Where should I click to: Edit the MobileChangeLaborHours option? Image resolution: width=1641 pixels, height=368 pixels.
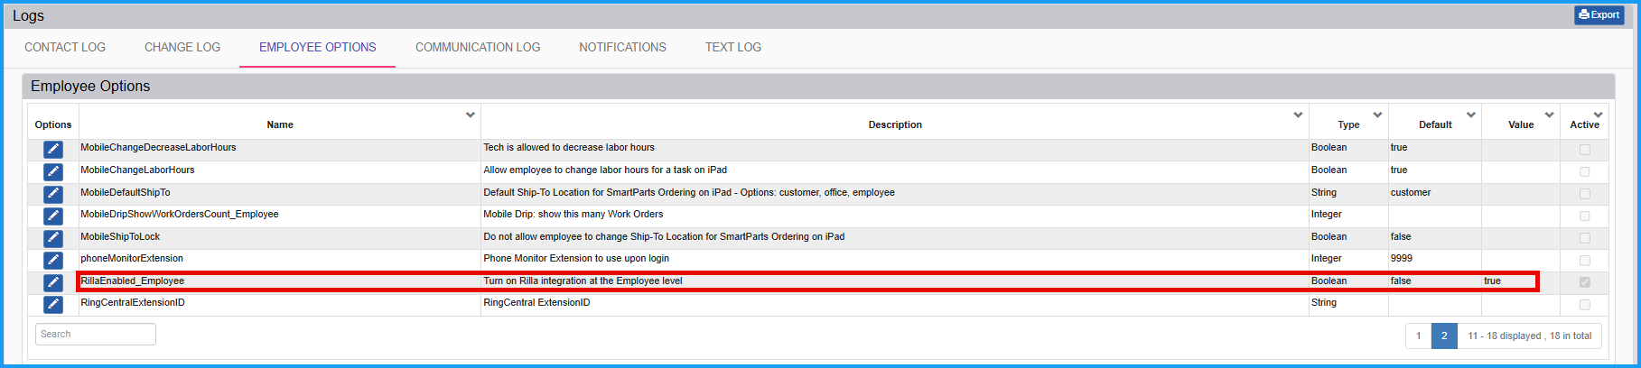click(x=53, y=171)
